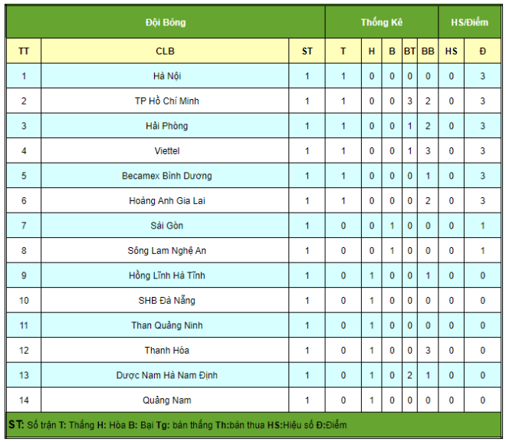The image size is (506, 442).
Task: Open the Quảng Nam team entry
Action: click(x=166, y=400)
